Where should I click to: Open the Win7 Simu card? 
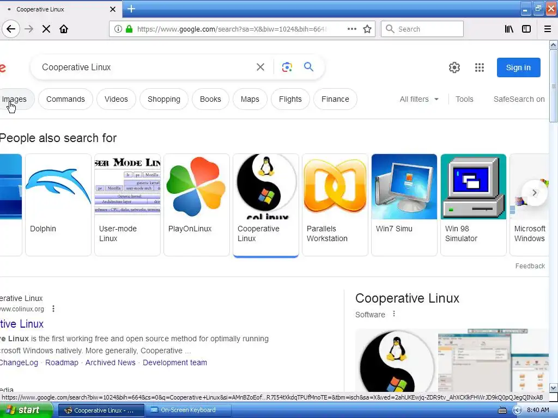click(404, 205)
